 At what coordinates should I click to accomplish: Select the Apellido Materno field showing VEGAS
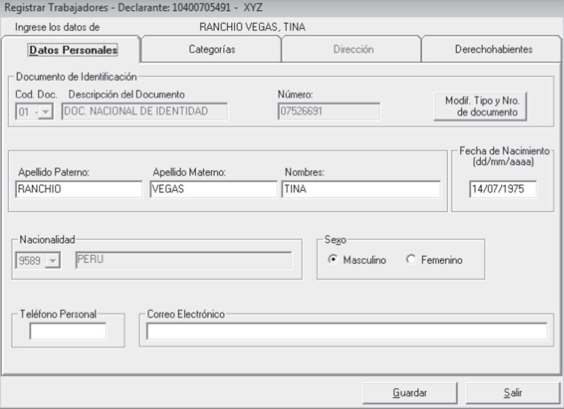[x=210, y=187]
